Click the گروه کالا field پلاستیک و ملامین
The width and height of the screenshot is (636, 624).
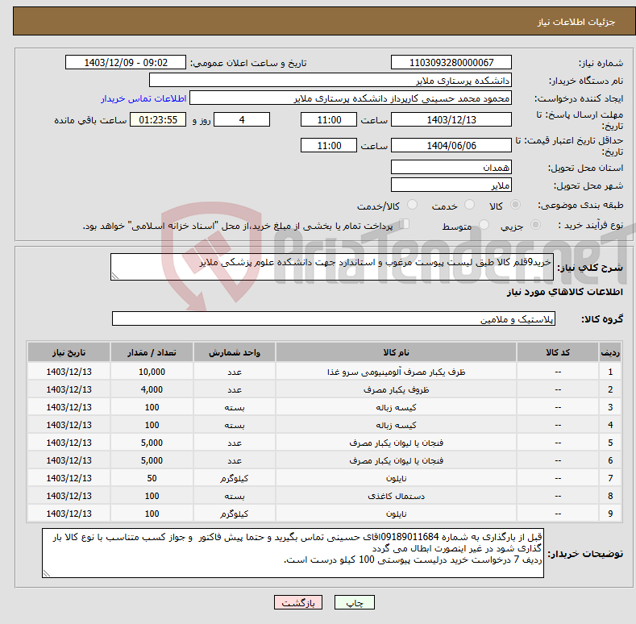[334, 319]
